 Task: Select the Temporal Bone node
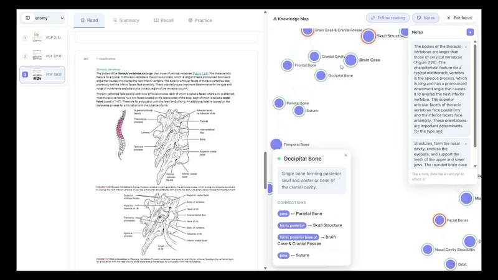[x=276, y=144]
